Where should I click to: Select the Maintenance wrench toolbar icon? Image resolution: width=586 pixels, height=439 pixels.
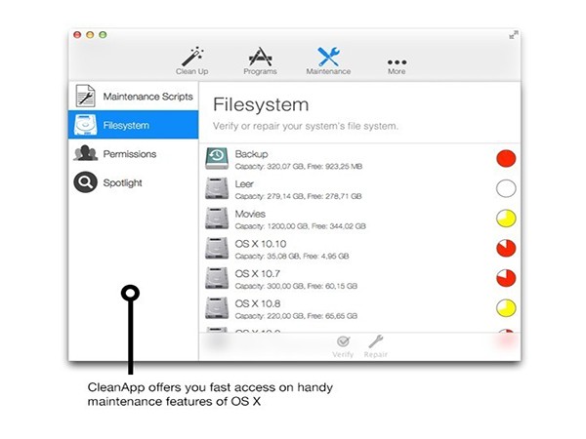click(x=328, y=57)
